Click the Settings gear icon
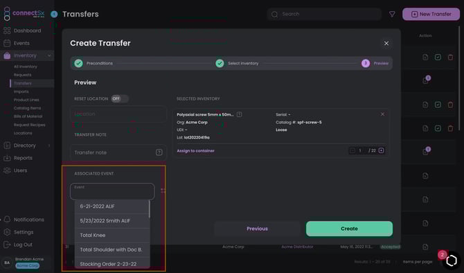Image resolution: width=464 pixels, height=273 pixels. pos(7,232)
